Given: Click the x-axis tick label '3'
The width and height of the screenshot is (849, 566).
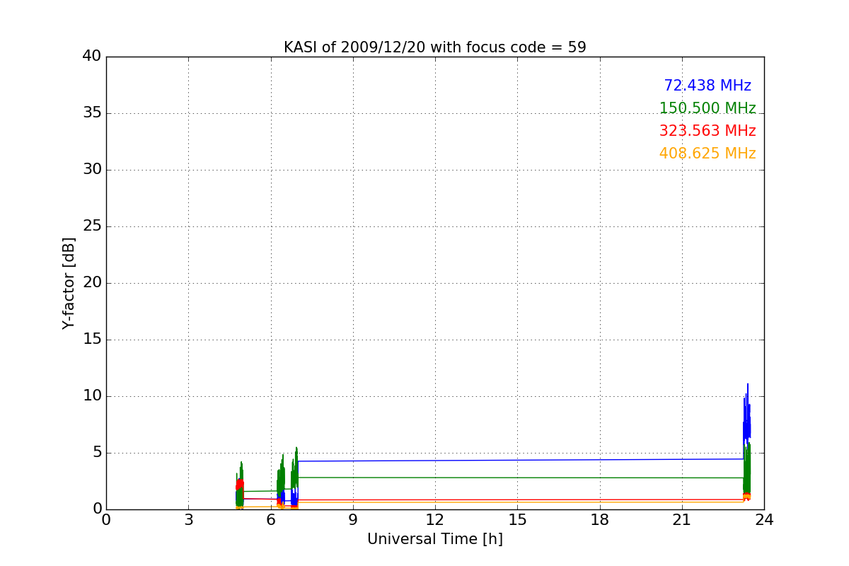Looking at the screenshot, I should (188, 521).
